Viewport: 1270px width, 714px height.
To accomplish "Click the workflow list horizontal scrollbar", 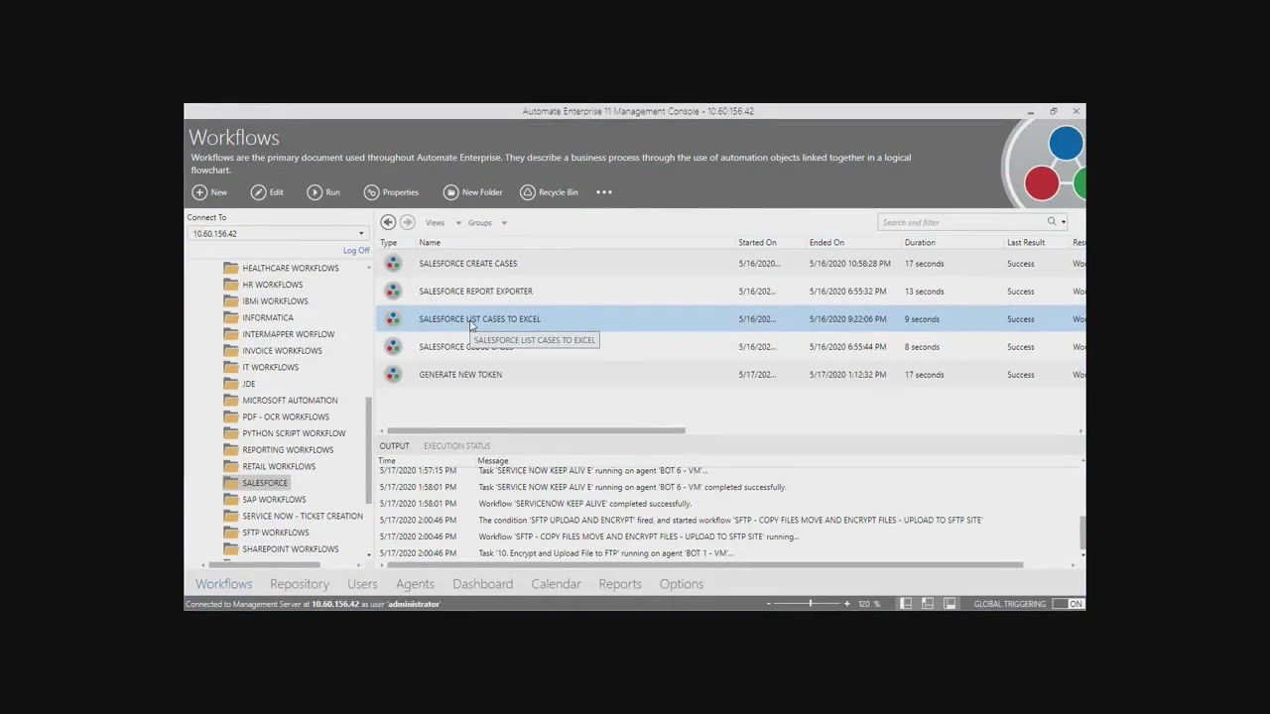I will (x=536, y=430).
